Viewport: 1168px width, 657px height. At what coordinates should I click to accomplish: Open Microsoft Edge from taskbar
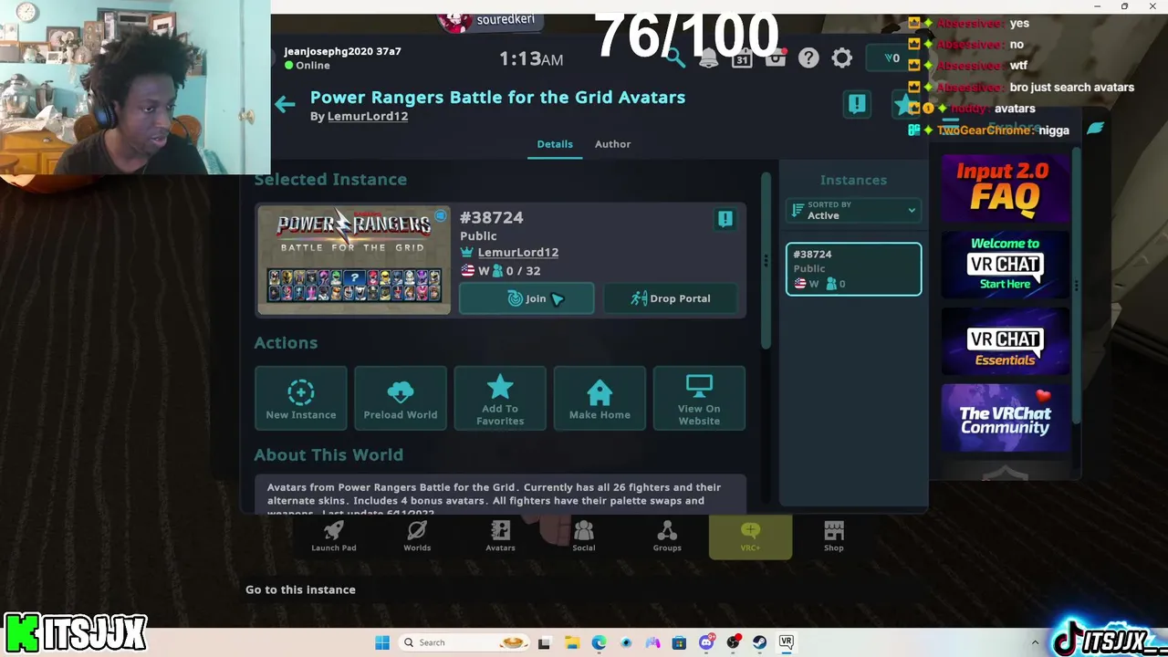599,642
